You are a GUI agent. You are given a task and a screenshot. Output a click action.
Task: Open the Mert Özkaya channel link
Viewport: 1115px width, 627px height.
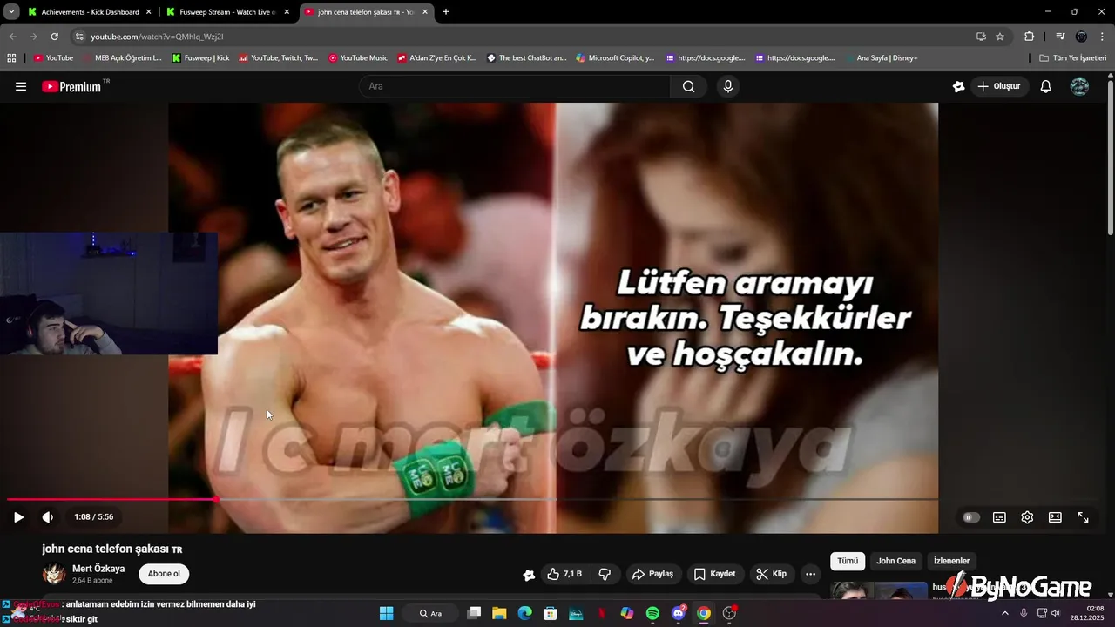pyautogui.click(x=98, y=569)
